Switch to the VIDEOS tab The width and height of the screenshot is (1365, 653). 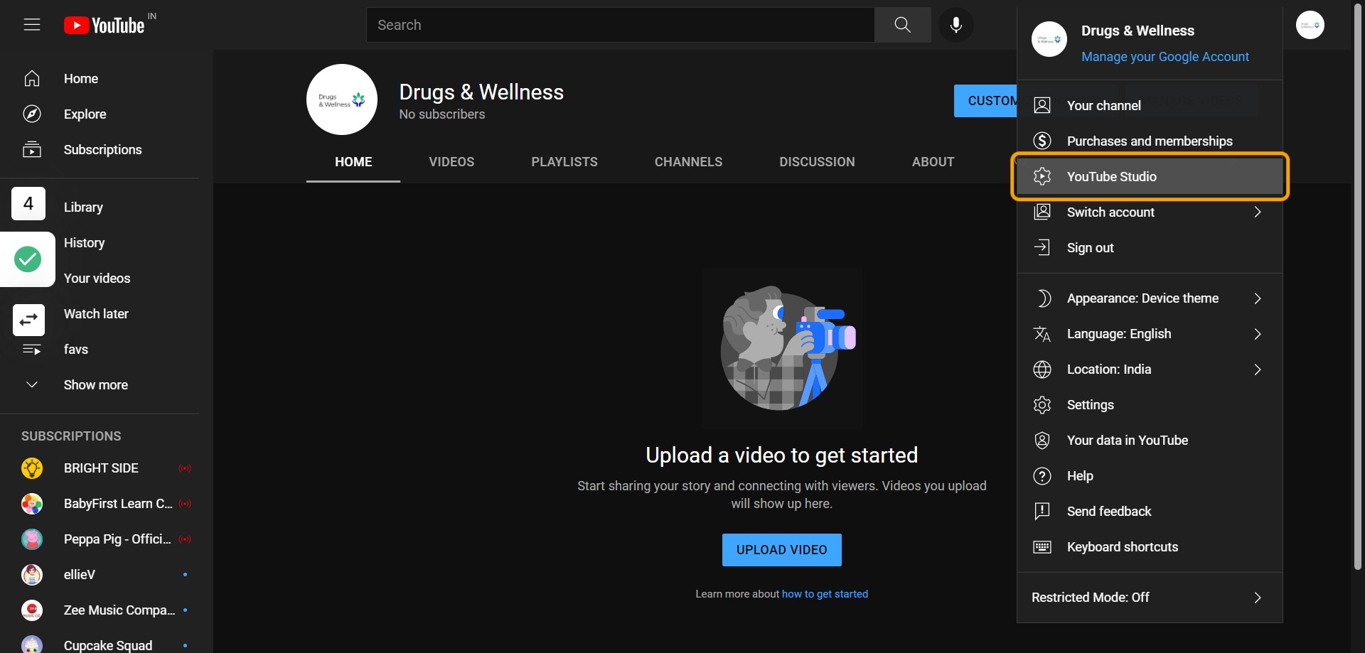click(451, 162)
